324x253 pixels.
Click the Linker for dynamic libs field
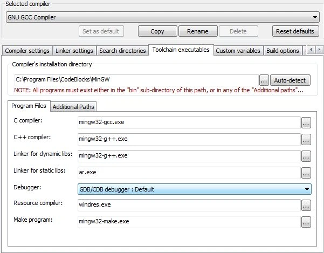pyautogui.click(x=189, y=156)
